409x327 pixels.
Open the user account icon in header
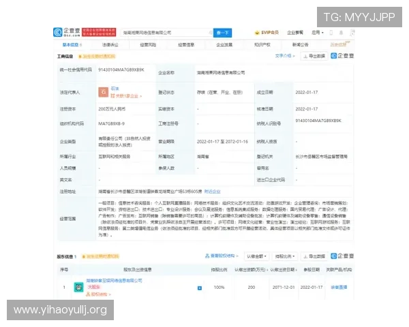[352, 33]
